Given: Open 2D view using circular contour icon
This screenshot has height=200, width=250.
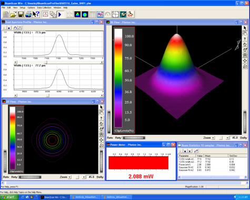Looking at the screenshot, I should [85, 14].
